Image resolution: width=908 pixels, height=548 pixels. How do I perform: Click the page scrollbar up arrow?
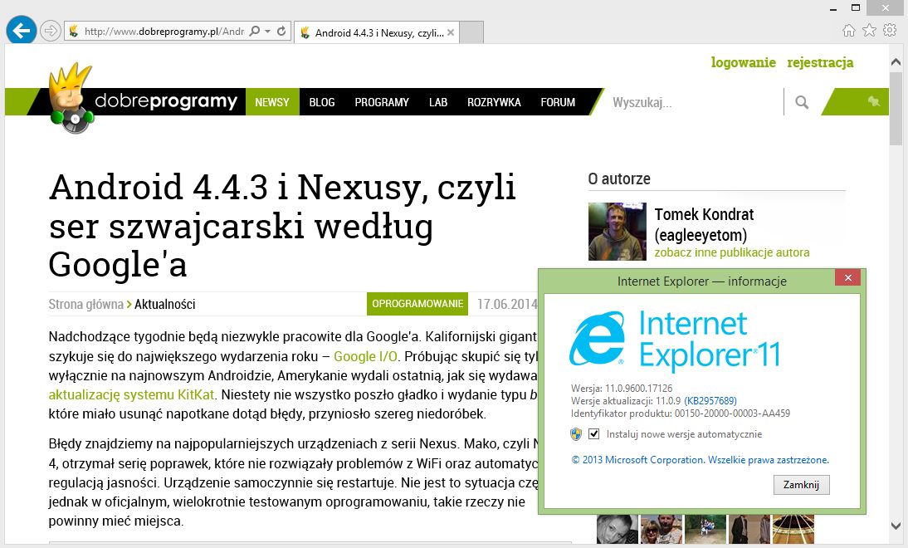pyautogui.click(x=896, y=61)
